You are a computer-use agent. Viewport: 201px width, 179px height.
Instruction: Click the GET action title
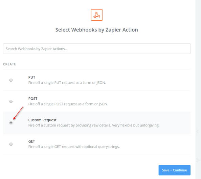tap(31, 141)
